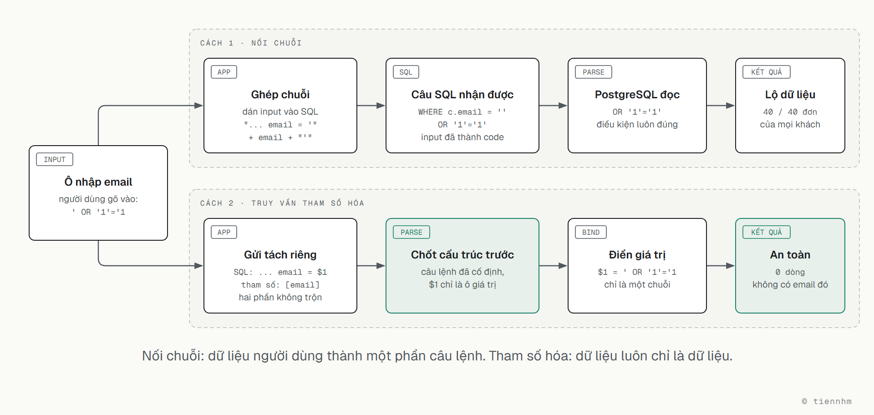Image resolution: width=874 pixels, height=415 pixels.
Task: Click green PARSE tag in Chốt cấu trúc card
Action: click(412, 232)
